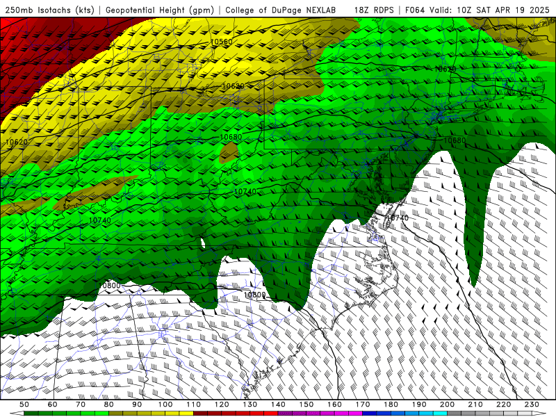The image size is (556, 417).
Task: Click the '250mb Isotachs (kts)' title text
Action: tap(49, 10)
